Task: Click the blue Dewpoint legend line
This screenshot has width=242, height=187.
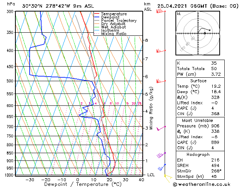Action: point(97,17)
